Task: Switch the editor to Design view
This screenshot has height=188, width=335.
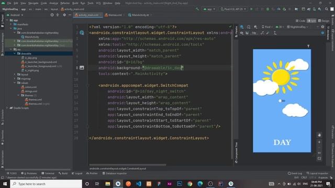Action: 323,21
